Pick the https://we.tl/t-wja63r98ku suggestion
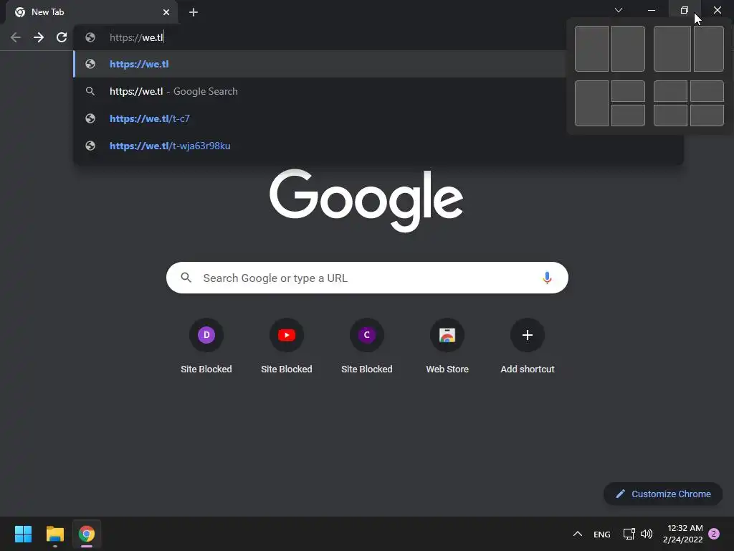734x551 pixels. pos(378,146)
